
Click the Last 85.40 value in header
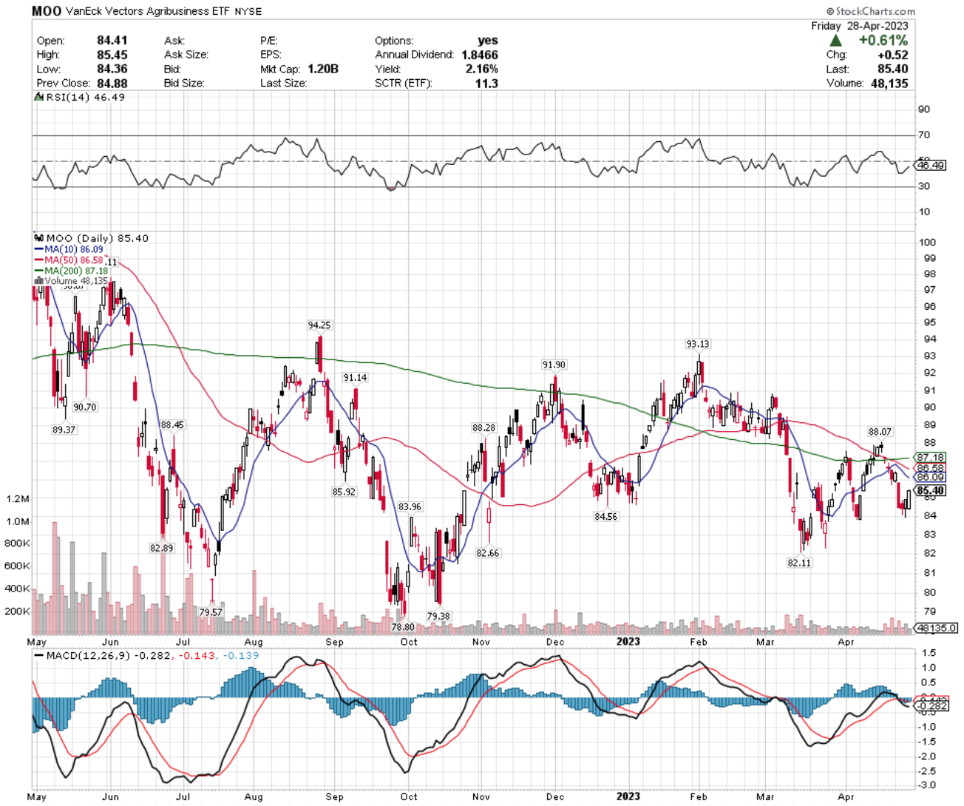click(x=893, y=69)
